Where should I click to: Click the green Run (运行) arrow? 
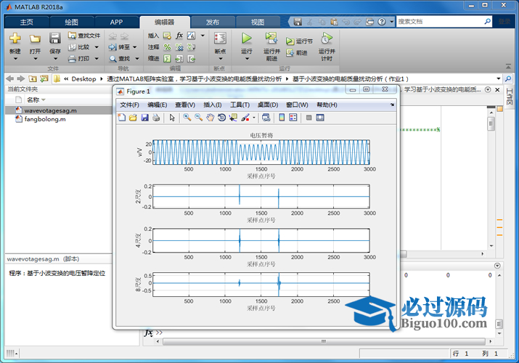tap(246, 38)
